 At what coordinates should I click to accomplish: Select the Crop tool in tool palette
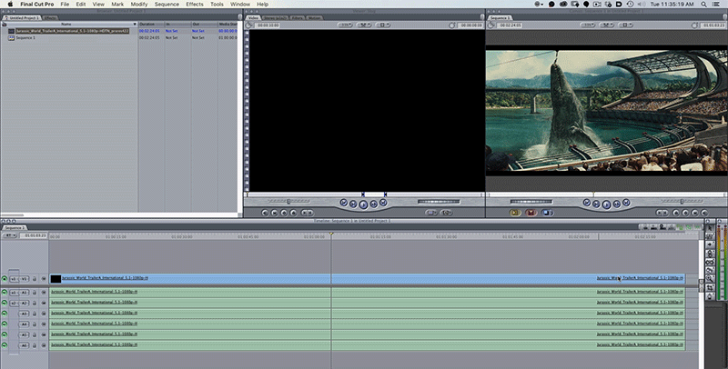pyautogui.click(x=710, y=287)
